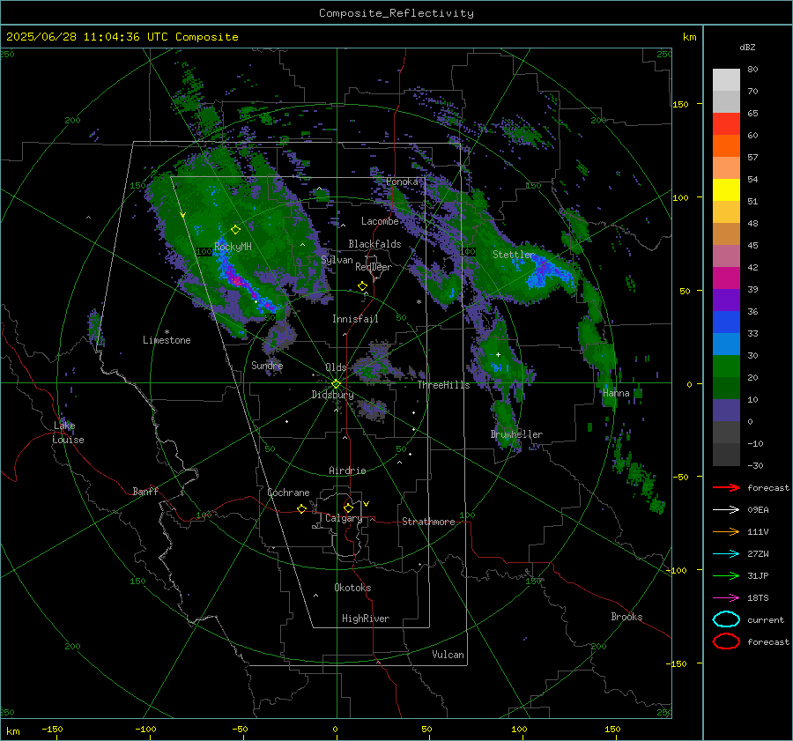Image resolution: width=793 pixels, height=741 pixels.
Task: Click the 70 dBZ light gray swatch
Action: coord(726,80)
